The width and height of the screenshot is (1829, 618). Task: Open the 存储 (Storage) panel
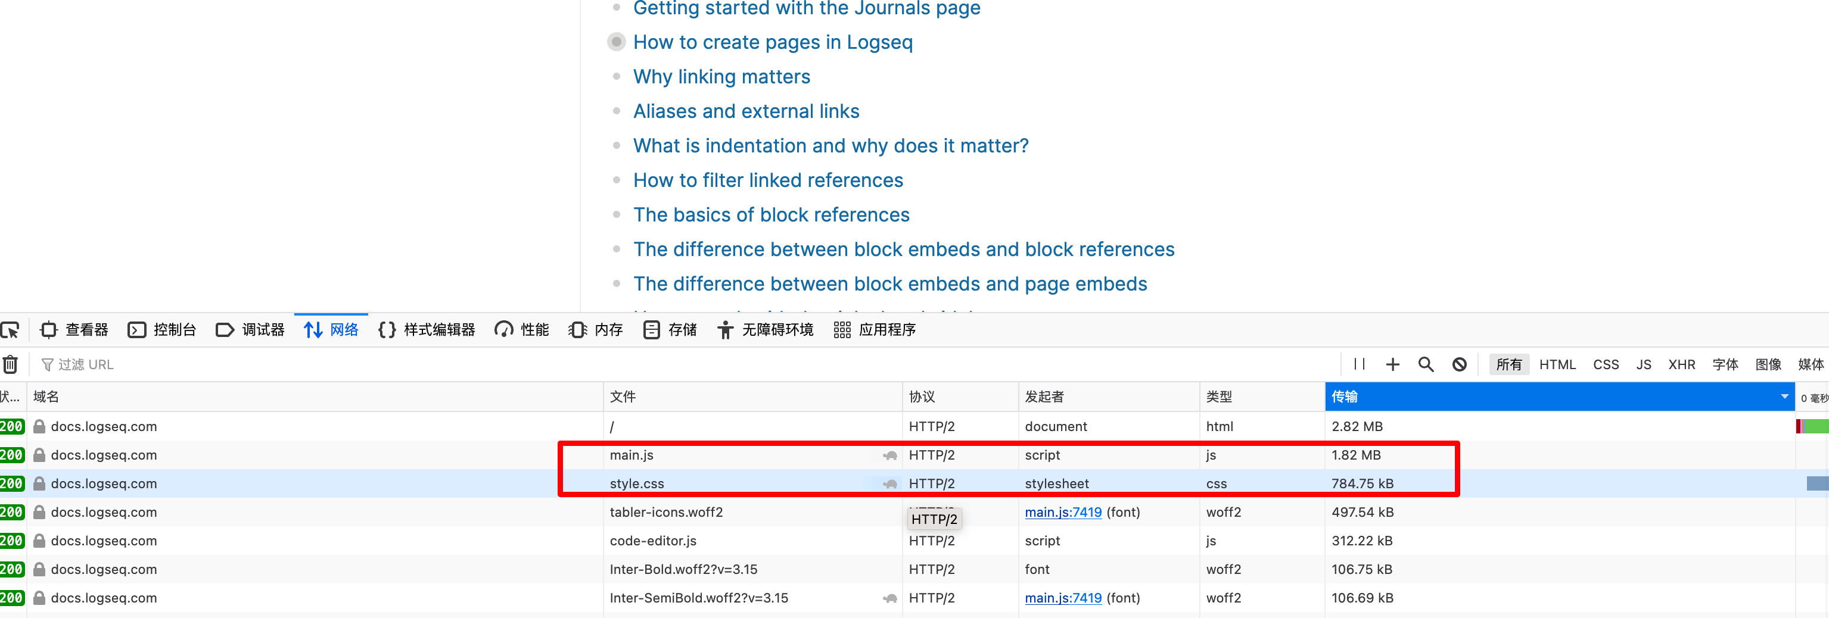(670, 329)
